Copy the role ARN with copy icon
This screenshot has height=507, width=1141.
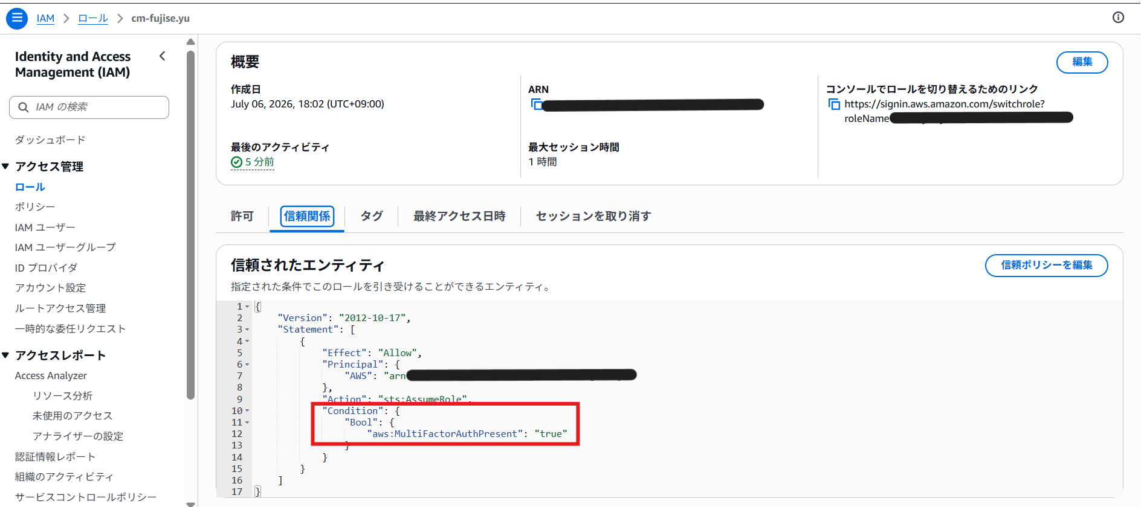536,104
